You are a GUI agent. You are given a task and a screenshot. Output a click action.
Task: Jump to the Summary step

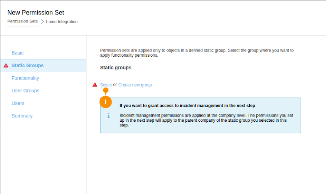[22, 116]
